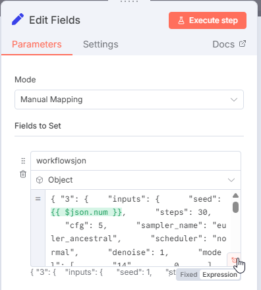Image resolution: width=261 pixels, height=290 pixels.
Task: Click the external link icon beside Docs
Action: coord(243,43)
